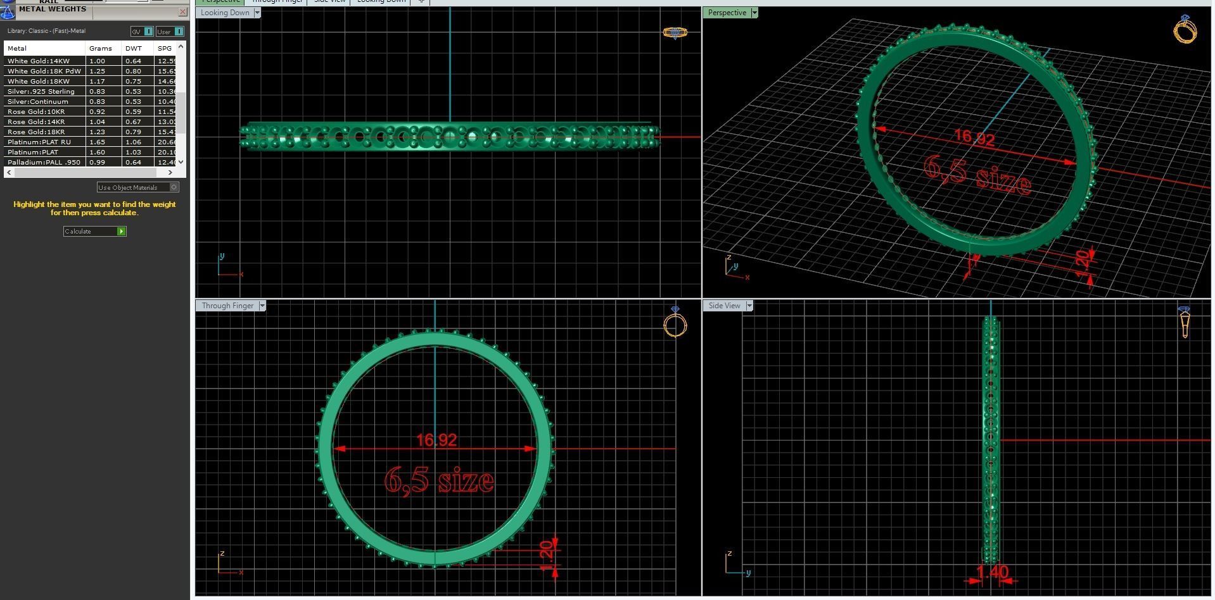
Task: Click the Through Finger viewport ring orientation icon
Action: tap(675, 322)
